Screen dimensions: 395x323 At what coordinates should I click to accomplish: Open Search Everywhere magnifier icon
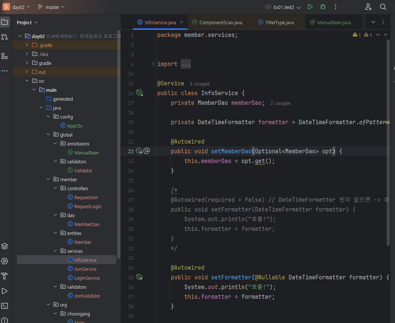(383, 7)
